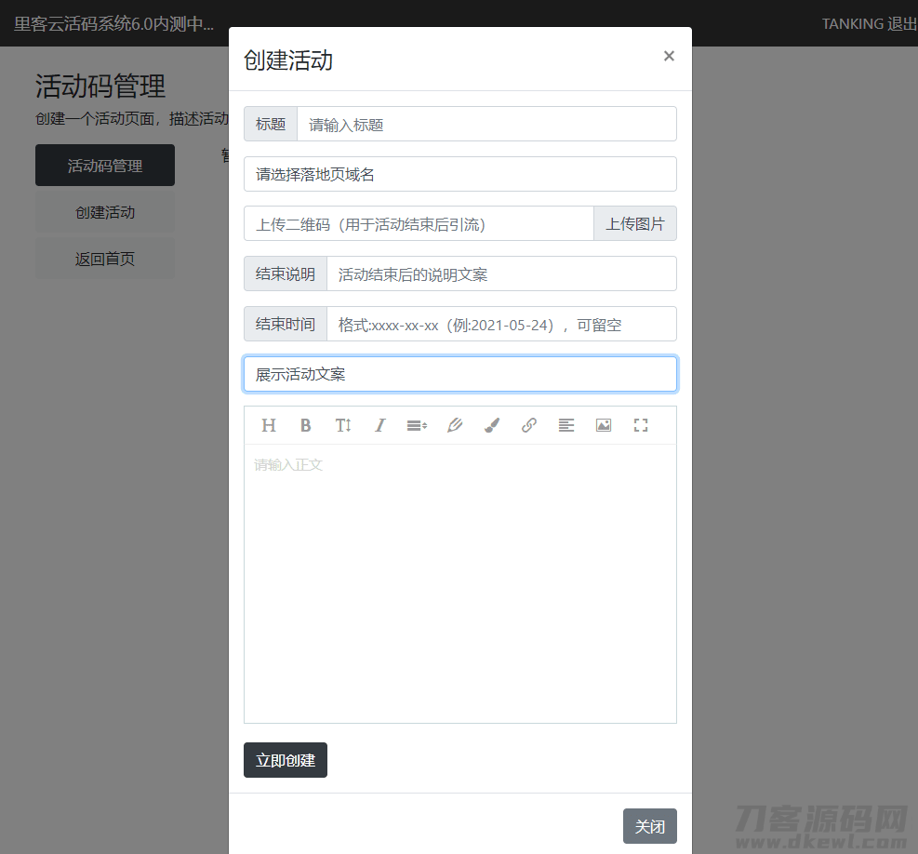
Task: Click the 上传图片 upload button
Action: (634, 223)
